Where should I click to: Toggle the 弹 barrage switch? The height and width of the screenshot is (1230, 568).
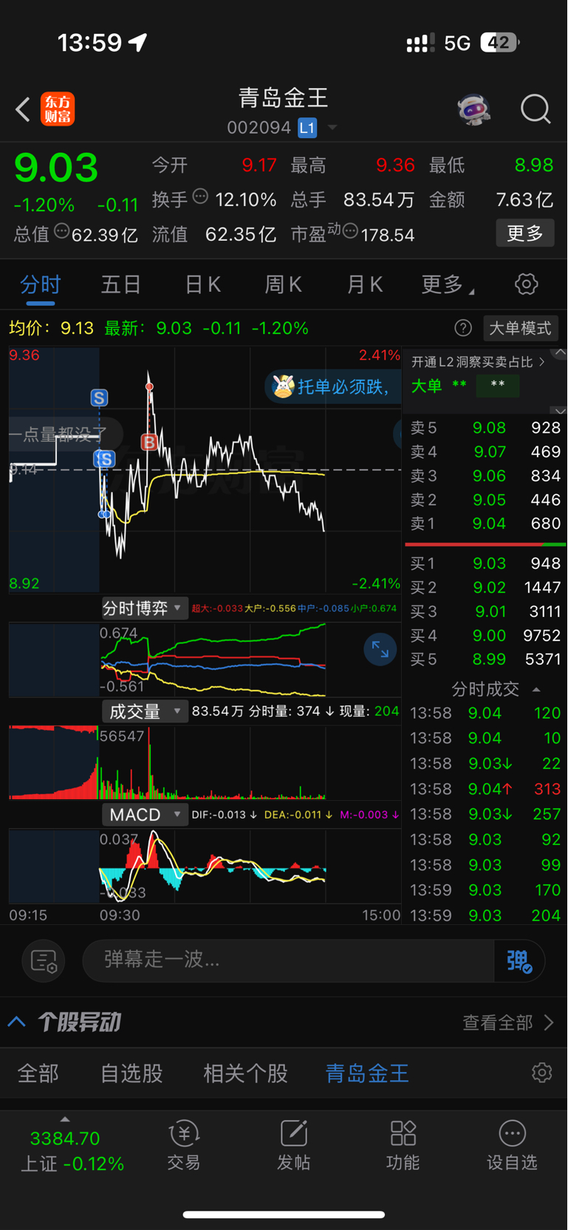[x=519, y=960]
